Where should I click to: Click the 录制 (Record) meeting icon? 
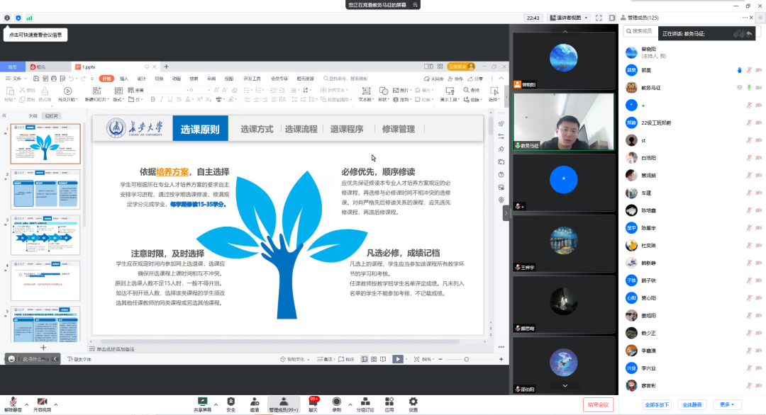337,402
